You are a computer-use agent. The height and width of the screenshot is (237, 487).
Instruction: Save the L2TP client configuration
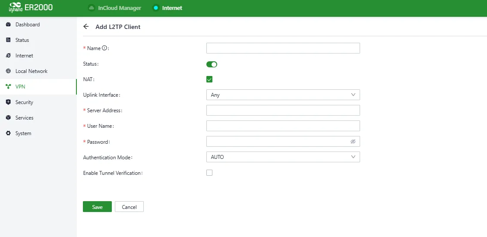point(97,207)
